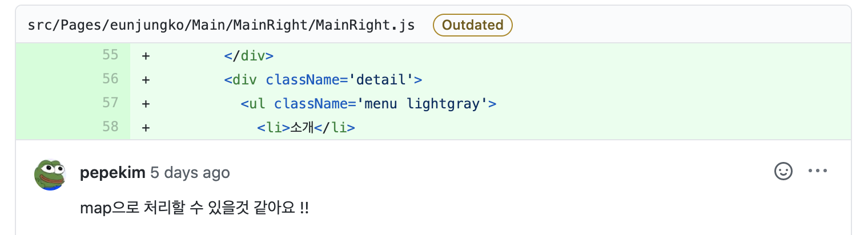Screen dimensions: 868x235
Task: Open the three-dot comment options menu
Action: coord(818,171)
